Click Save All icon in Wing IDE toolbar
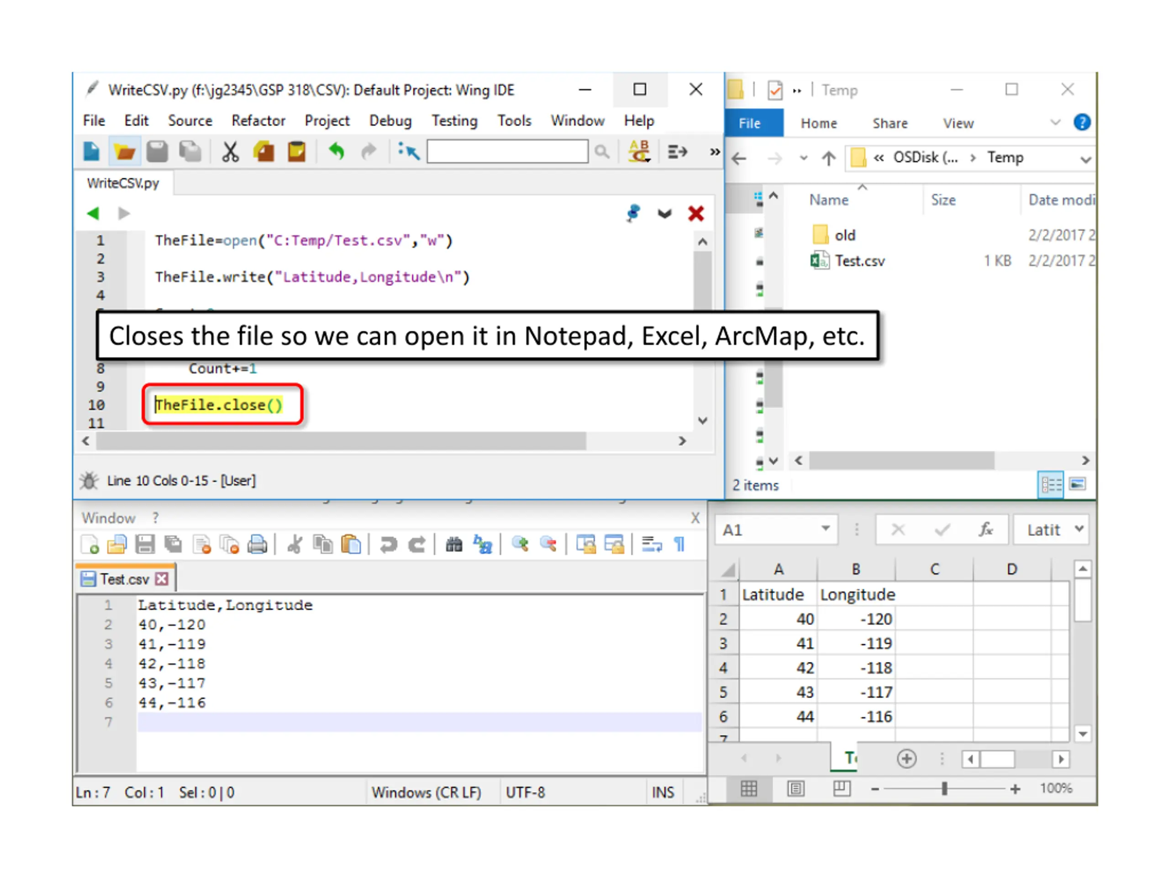 [190, 152]
